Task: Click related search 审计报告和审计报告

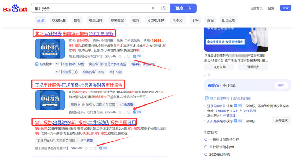Action: point(70,64)
